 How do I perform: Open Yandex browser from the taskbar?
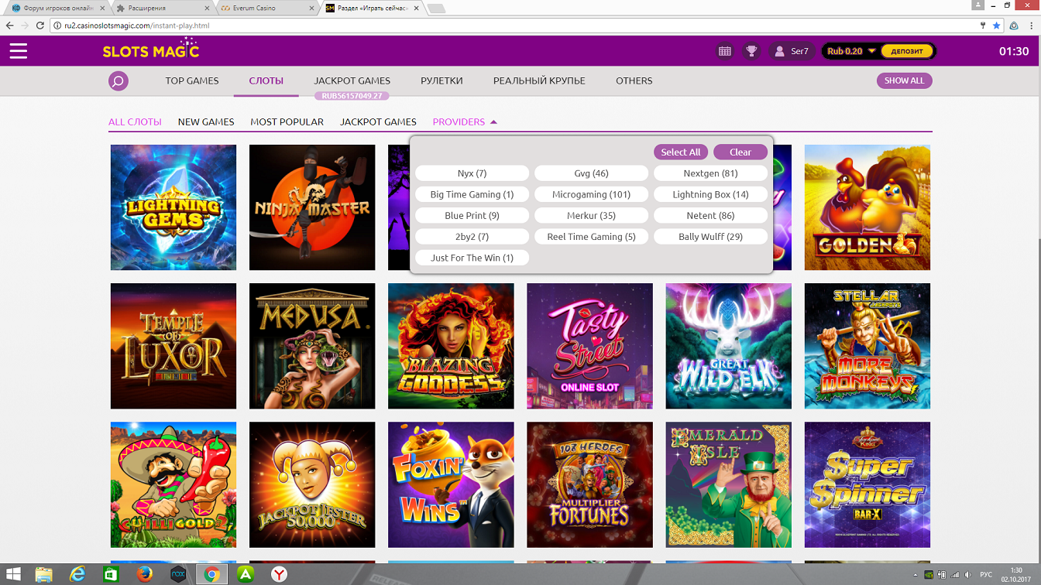[279, 574]
